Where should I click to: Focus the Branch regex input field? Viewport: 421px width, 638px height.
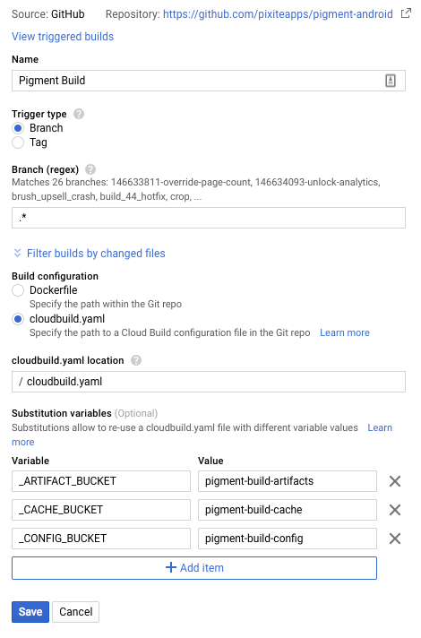click(x=209, y=218)
